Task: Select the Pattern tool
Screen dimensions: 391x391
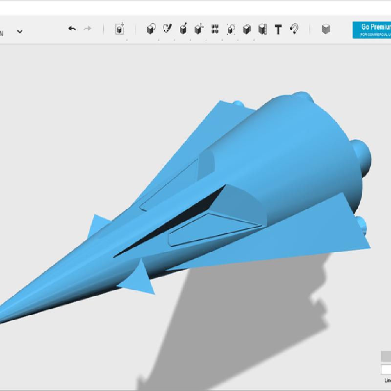Action: [x=215, y=29]
